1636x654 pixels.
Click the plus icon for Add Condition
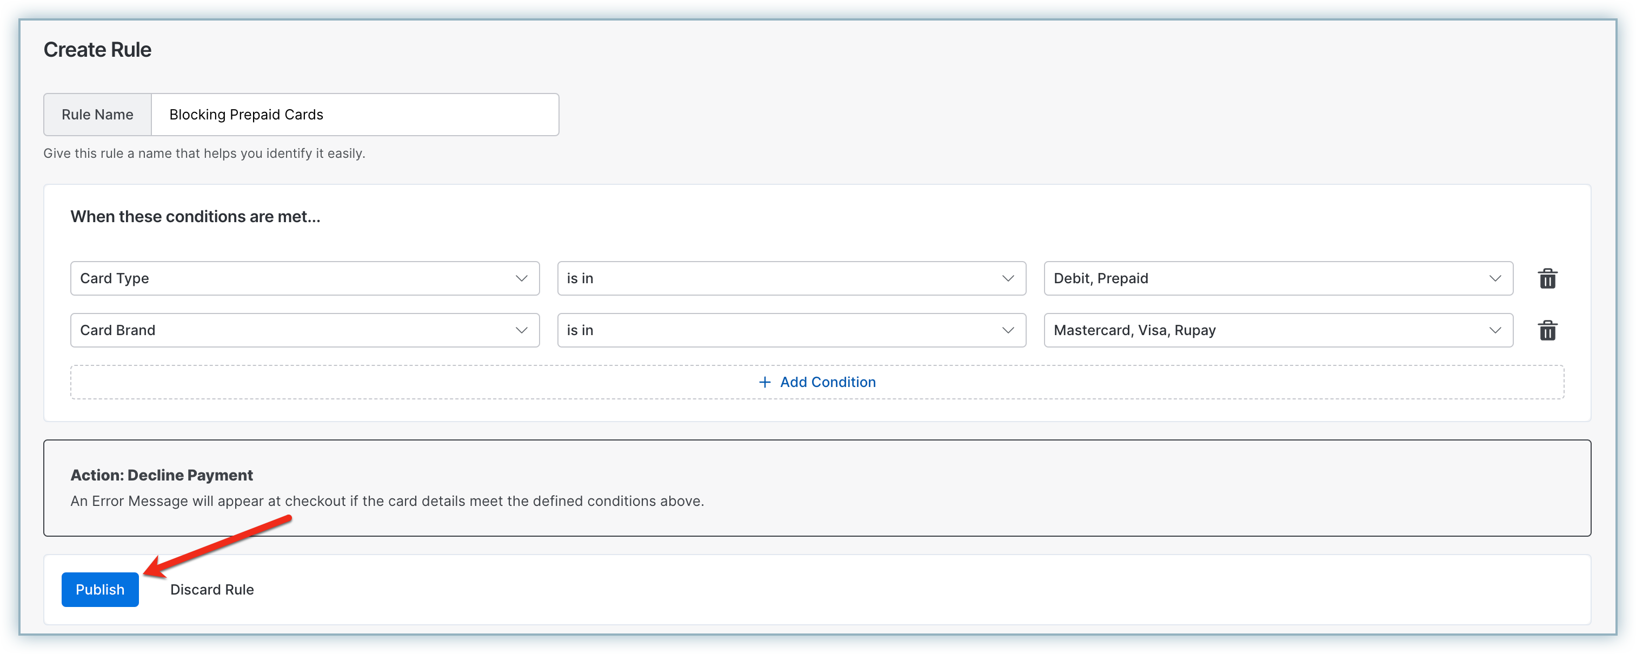click(x=764, y=382)
